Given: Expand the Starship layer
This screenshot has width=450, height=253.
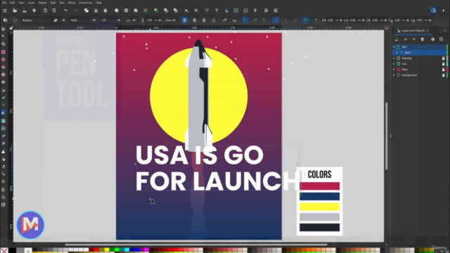Looking at the screenshot, I should coord(394,58).
